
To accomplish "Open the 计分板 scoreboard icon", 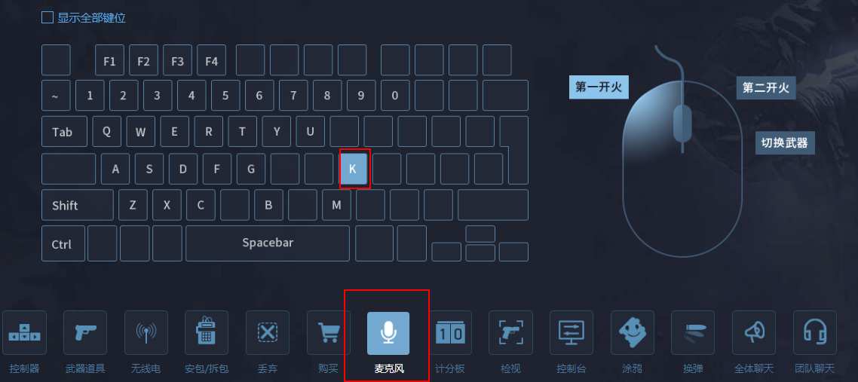I will pos(450,333).
